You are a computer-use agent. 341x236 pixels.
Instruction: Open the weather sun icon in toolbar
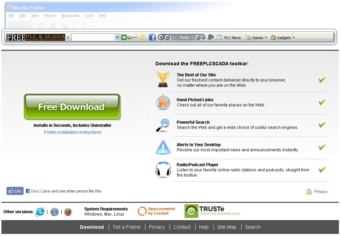143,37
